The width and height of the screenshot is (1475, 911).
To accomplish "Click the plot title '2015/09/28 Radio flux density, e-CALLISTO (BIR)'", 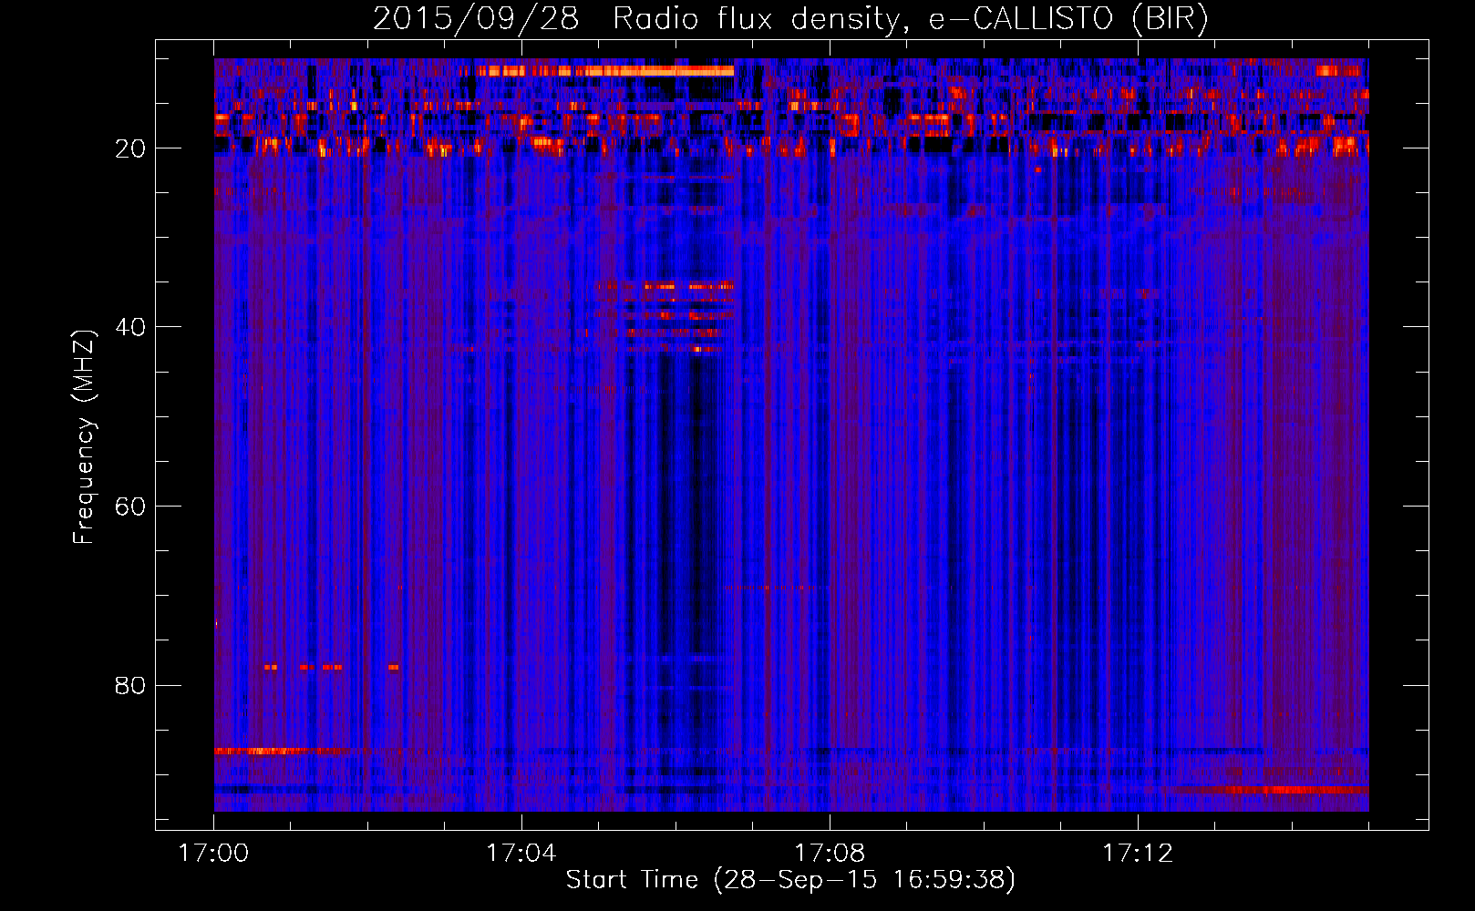I will (790, 18).
